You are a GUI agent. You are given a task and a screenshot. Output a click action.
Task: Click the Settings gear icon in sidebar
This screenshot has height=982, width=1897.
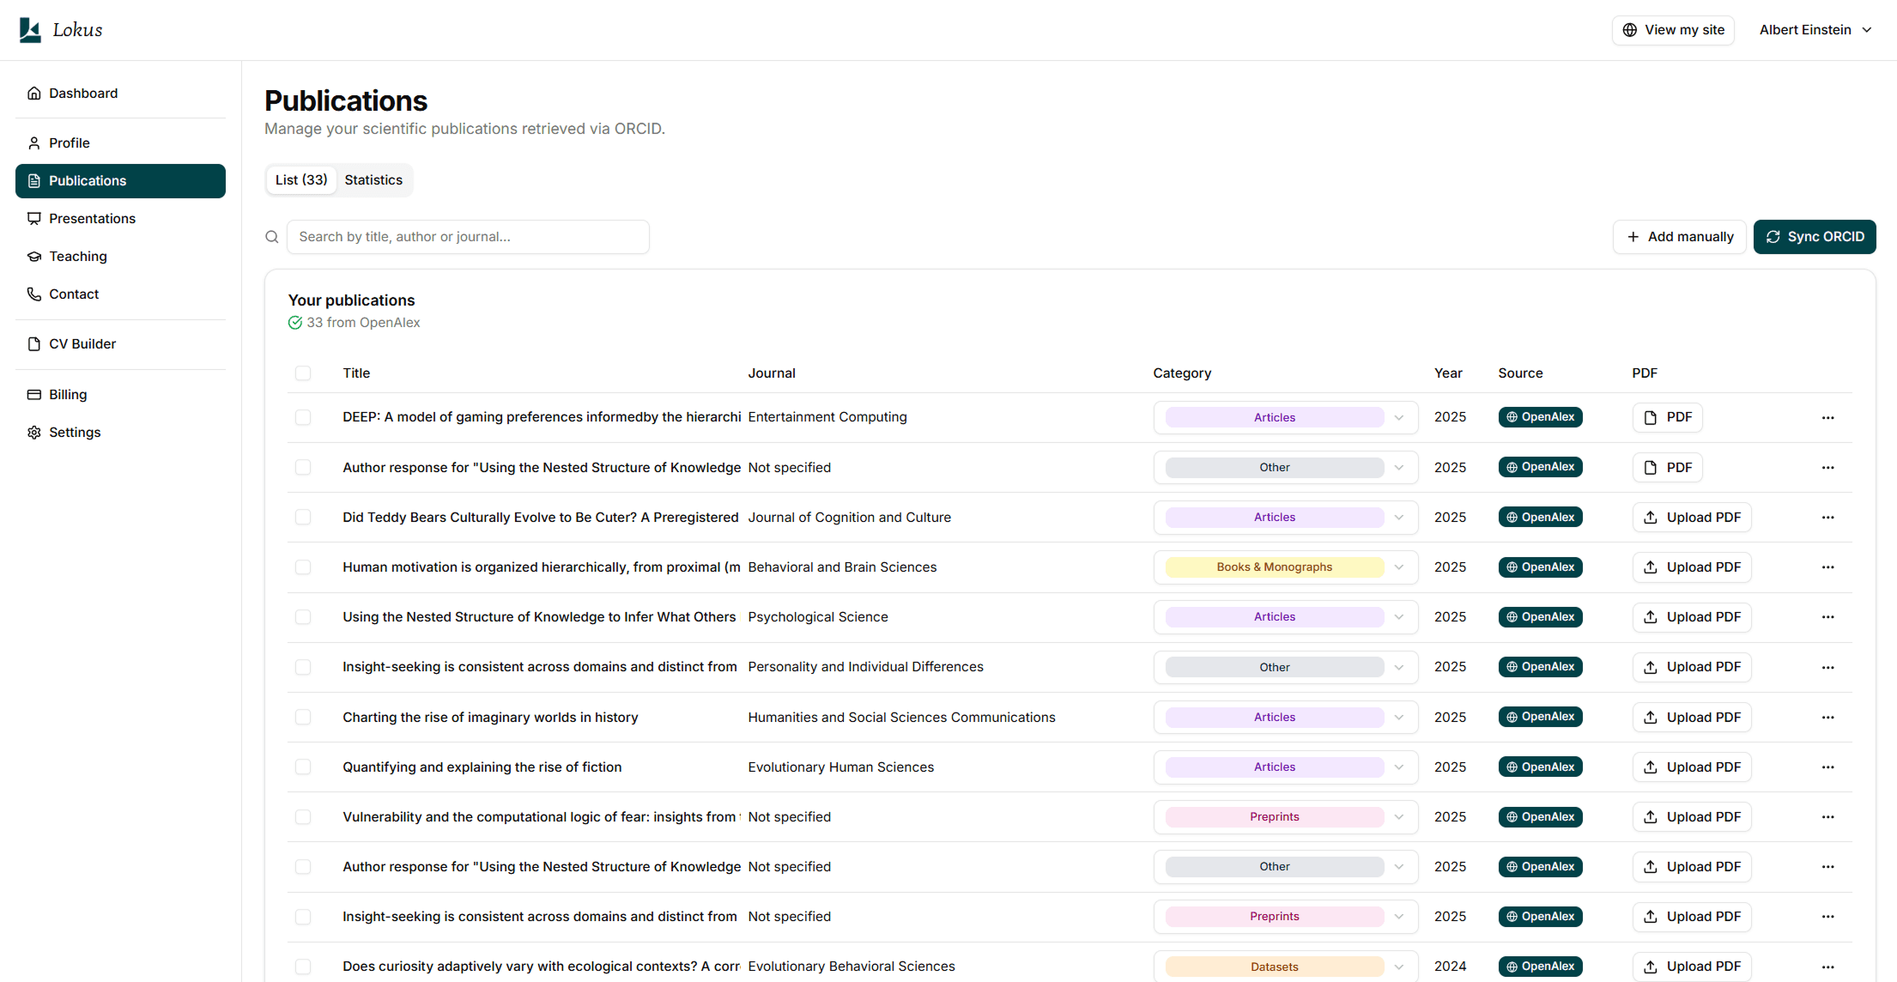[x=34, y=433]
